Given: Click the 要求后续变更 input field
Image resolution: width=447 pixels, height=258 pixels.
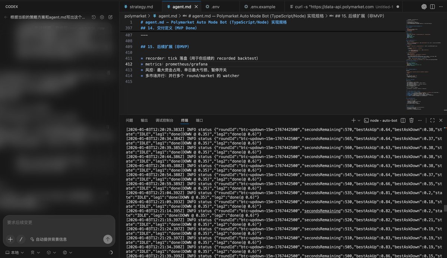Looking at the screenshot, I should click(x=59, y=223).
